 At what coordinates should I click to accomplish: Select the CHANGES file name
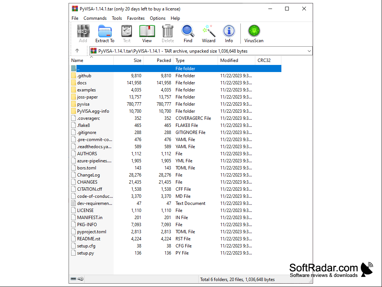pos(87,182)
